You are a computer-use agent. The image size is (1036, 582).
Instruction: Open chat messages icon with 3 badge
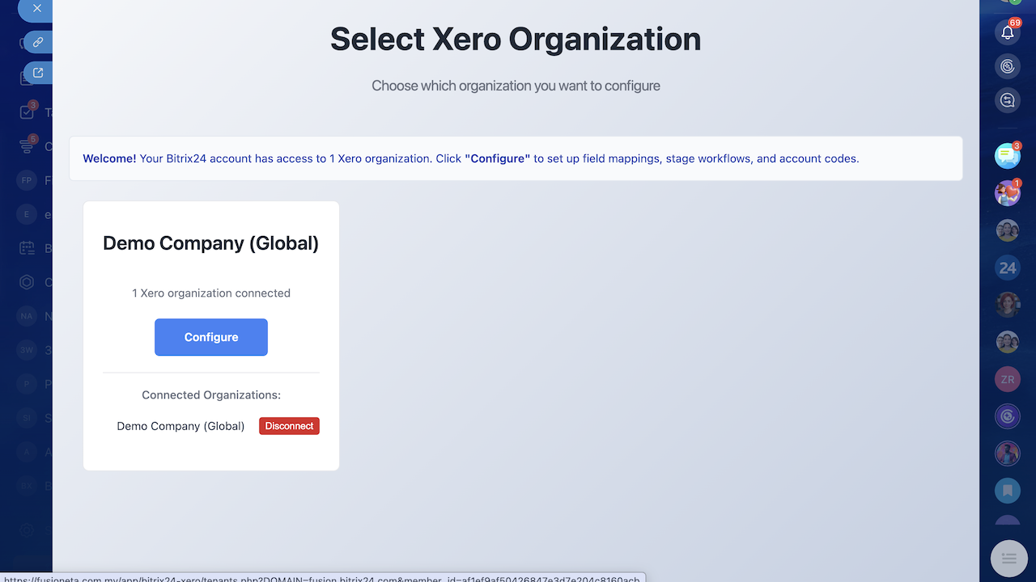point(1008,156)
